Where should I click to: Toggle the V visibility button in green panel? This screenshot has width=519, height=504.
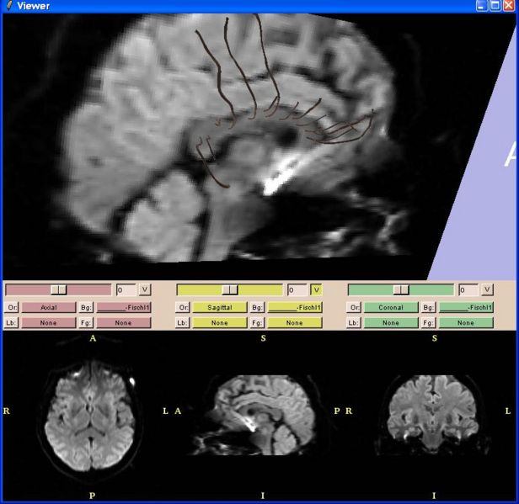487,289
